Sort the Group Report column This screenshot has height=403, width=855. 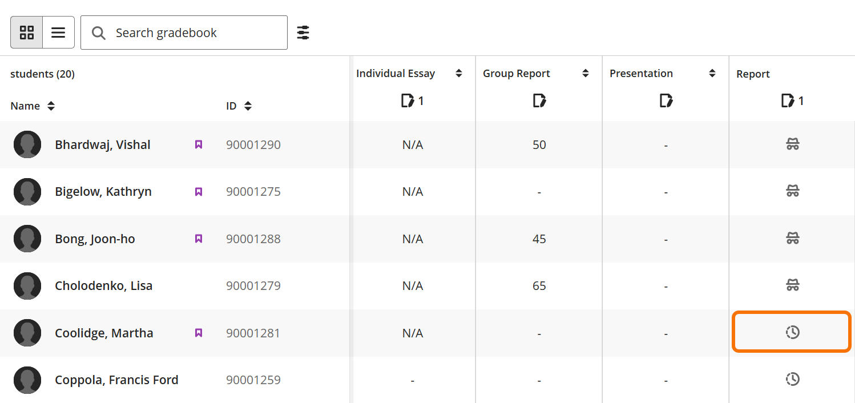click(x=585, y=73)
